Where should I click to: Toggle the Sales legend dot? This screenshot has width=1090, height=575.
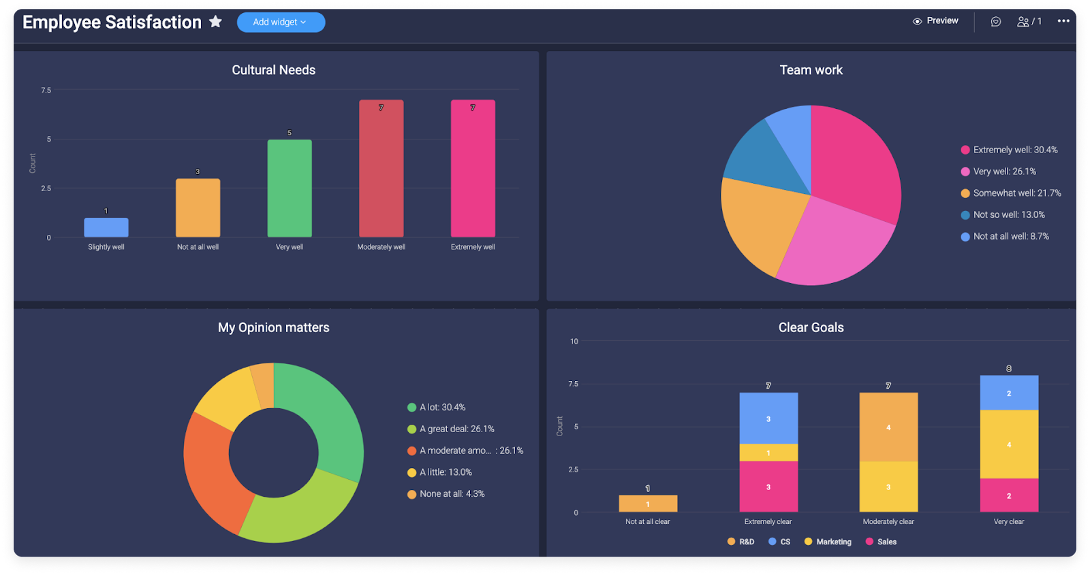pos(869,542)
